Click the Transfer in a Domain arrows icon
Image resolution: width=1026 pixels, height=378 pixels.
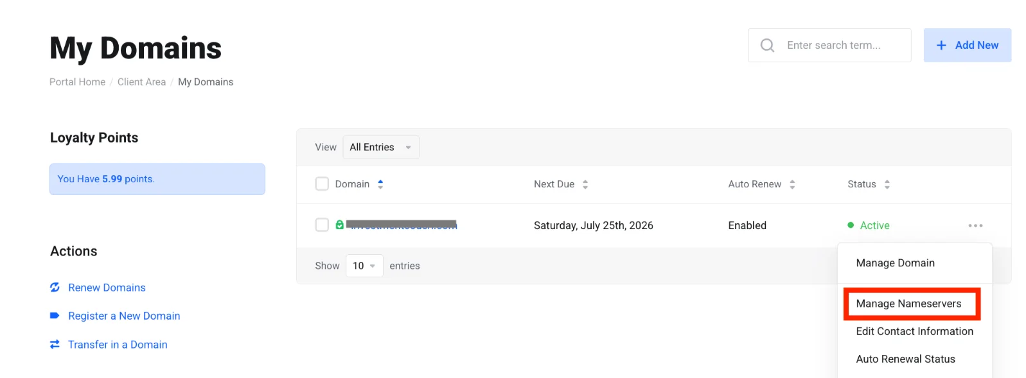[x=55, y=345]
